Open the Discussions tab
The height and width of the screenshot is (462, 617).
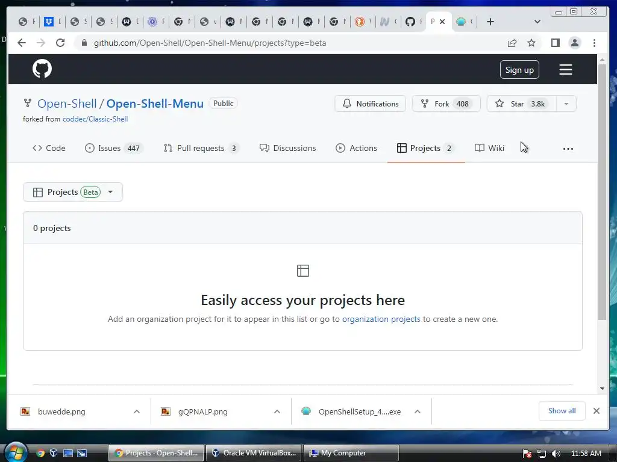coord(287,148)
